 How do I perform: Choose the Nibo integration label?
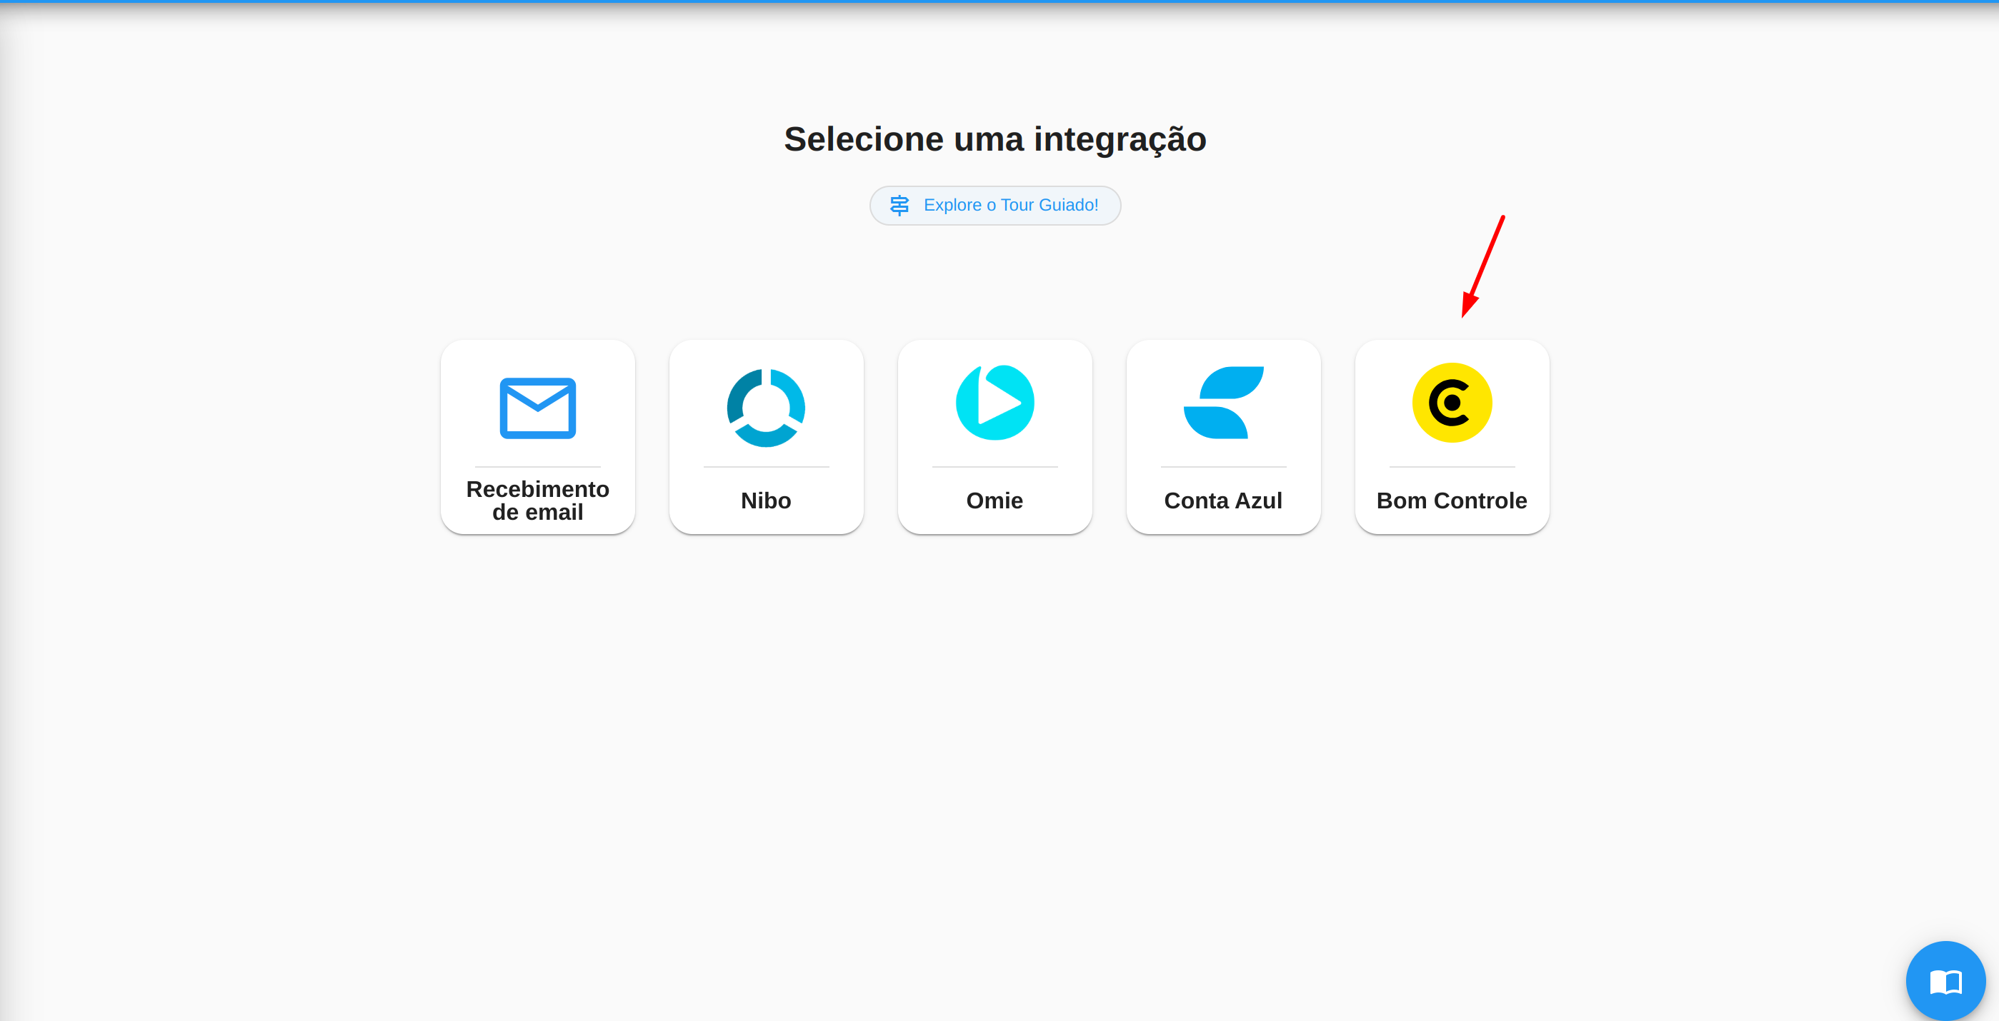coord(766,501)
